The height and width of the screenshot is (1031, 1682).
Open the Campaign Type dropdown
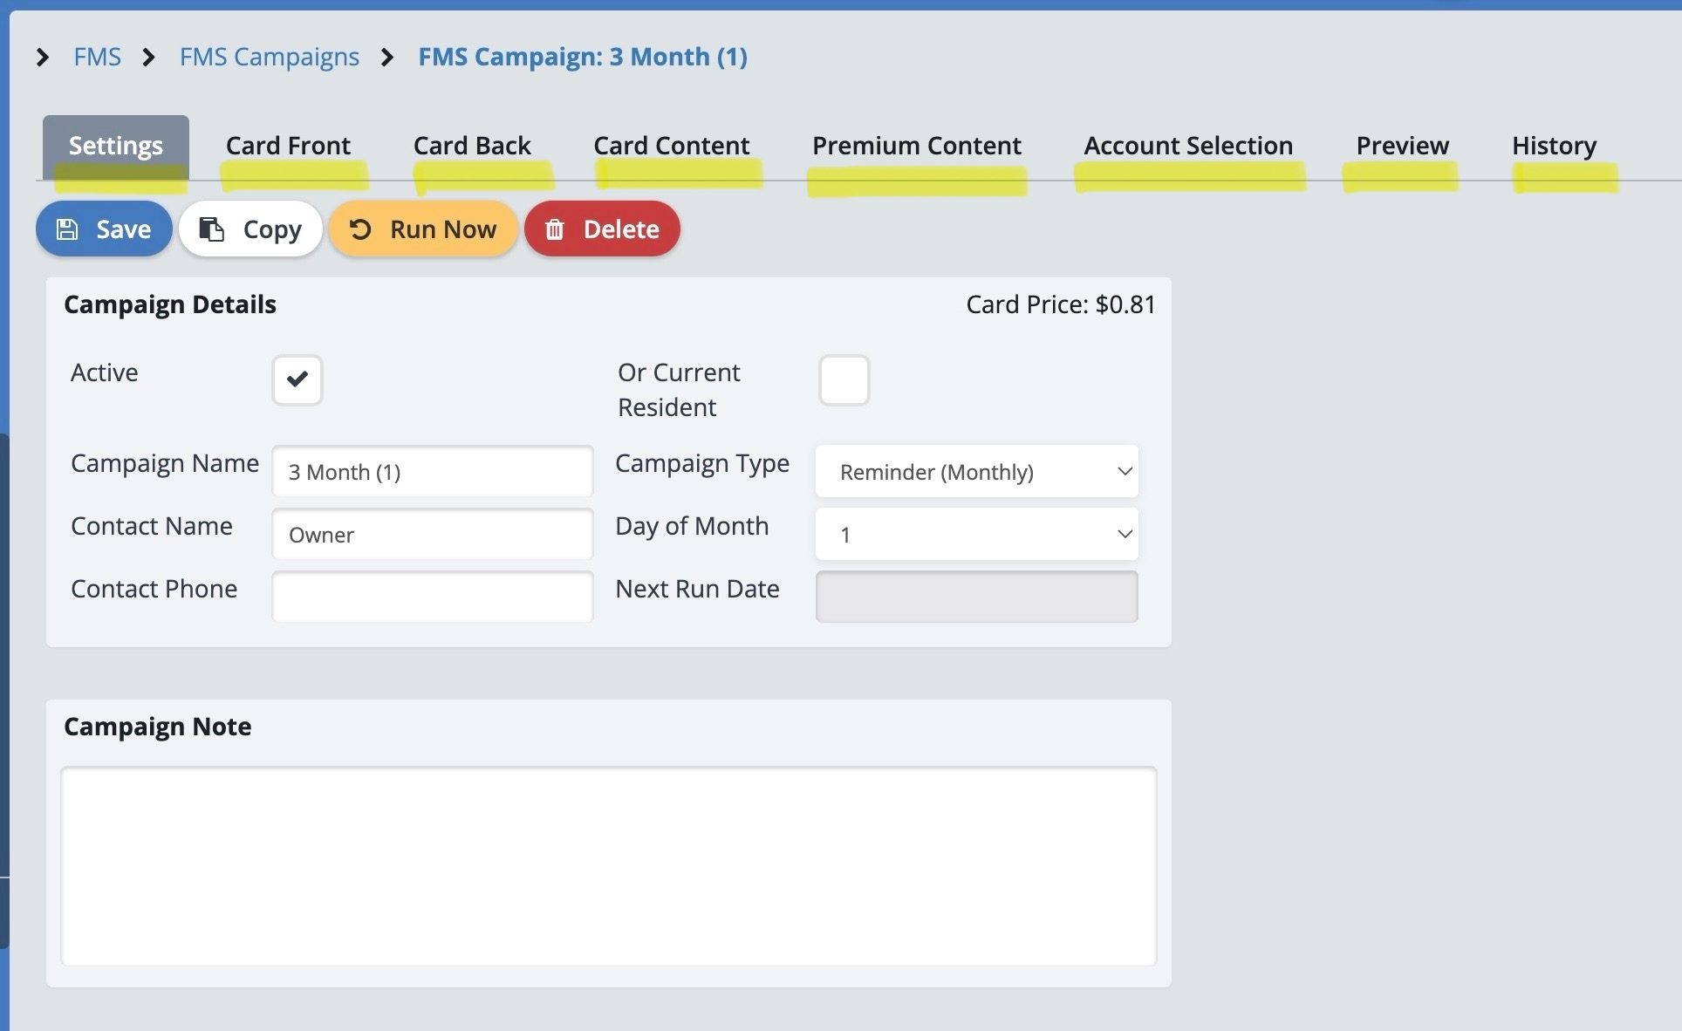tap(976, 471)
